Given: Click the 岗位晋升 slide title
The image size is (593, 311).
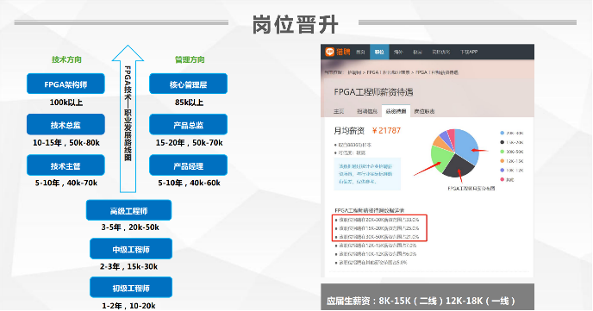Looking at the screenshot, I should pos(295,25).
